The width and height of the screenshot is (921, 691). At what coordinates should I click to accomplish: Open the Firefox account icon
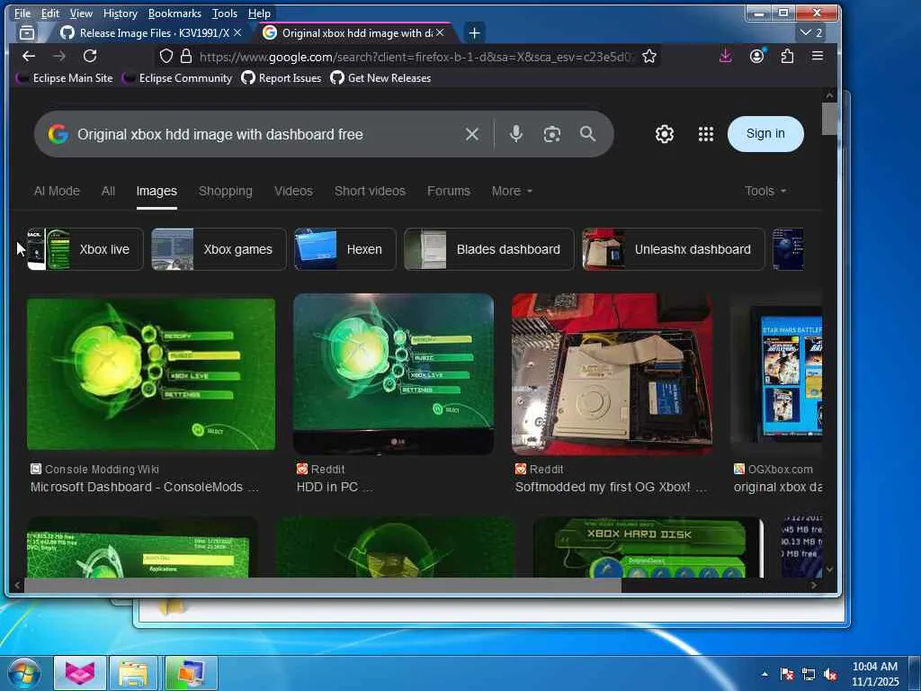point(756,56)
